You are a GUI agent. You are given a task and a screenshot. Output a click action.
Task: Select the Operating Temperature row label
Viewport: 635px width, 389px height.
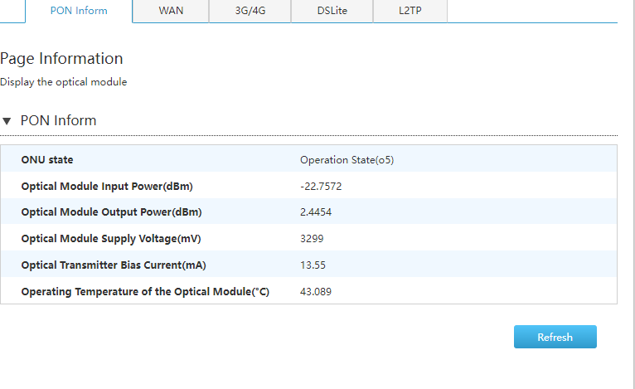145,292
